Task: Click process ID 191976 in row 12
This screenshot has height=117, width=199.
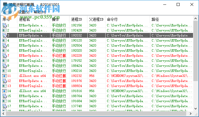Action: click(77, 81)
